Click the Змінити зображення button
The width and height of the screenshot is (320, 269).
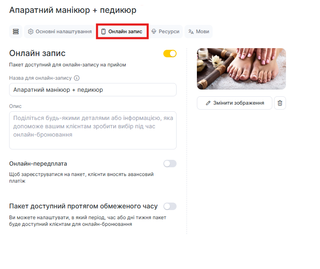tap(235, 103)
